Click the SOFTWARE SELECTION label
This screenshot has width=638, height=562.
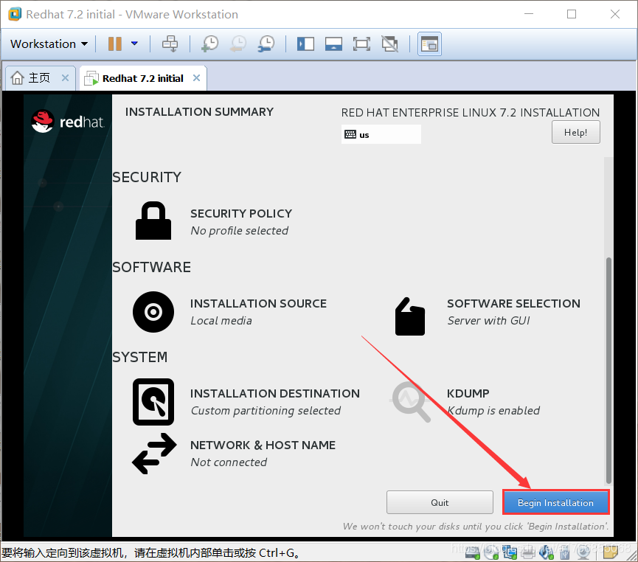513,304
